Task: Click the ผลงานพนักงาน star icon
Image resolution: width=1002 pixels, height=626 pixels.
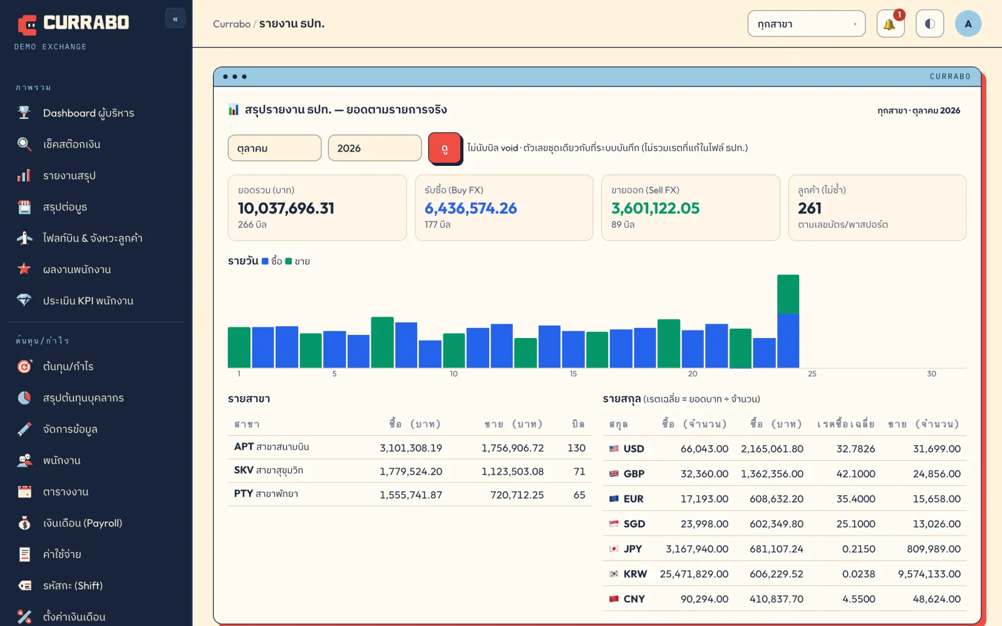Action: click(x=24, y=269)
